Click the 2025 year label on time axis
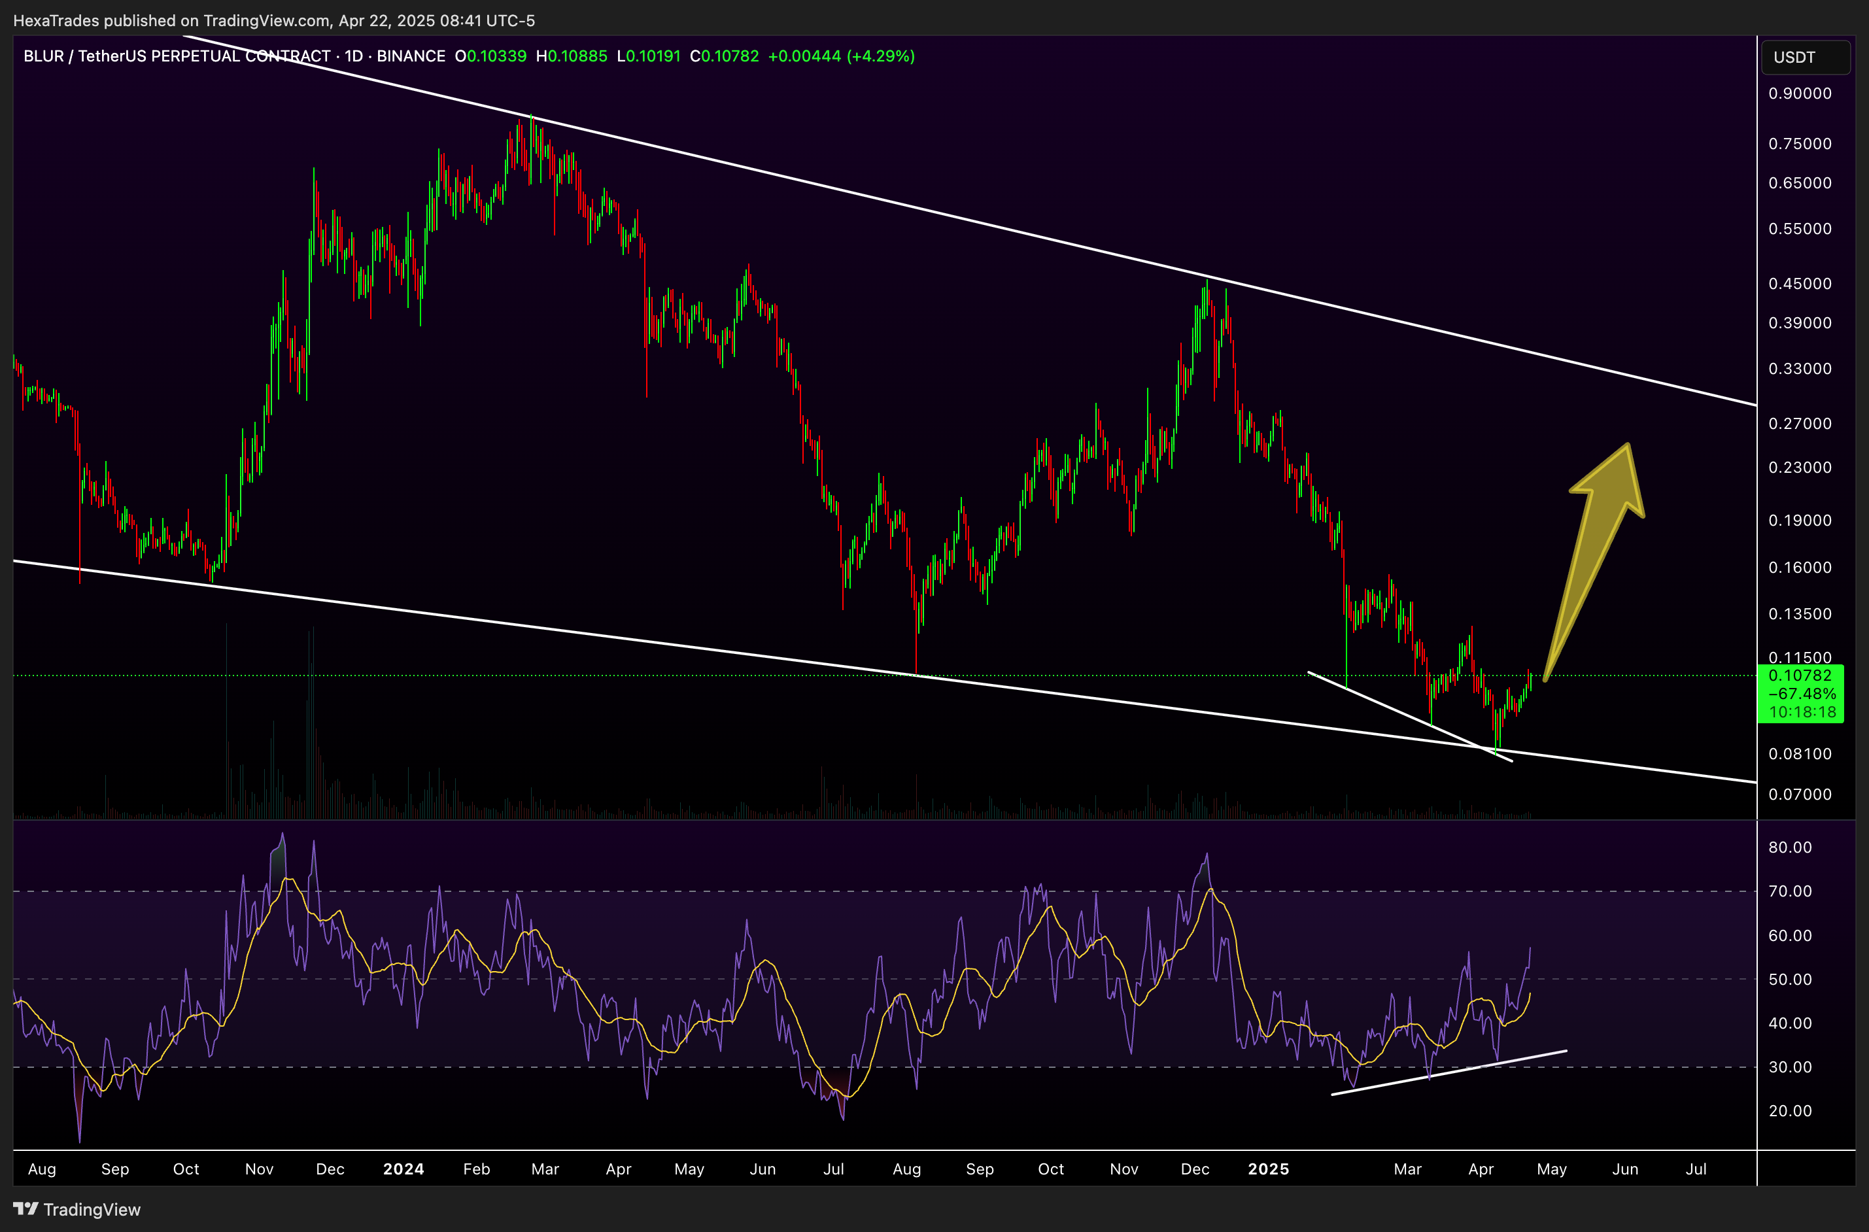 [1269, 1169]
